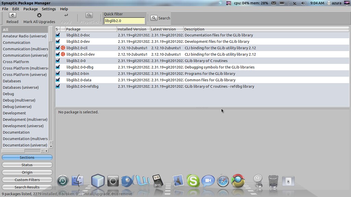
Task: Click the Custom Filters button
Action: [27, 180]
